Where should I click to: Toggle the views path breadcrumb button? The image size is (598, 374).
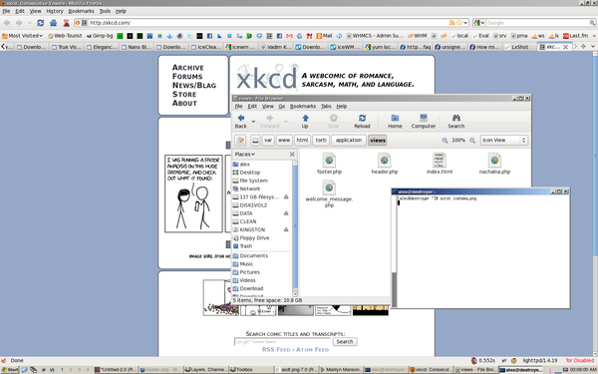click(x=378, y=141)
